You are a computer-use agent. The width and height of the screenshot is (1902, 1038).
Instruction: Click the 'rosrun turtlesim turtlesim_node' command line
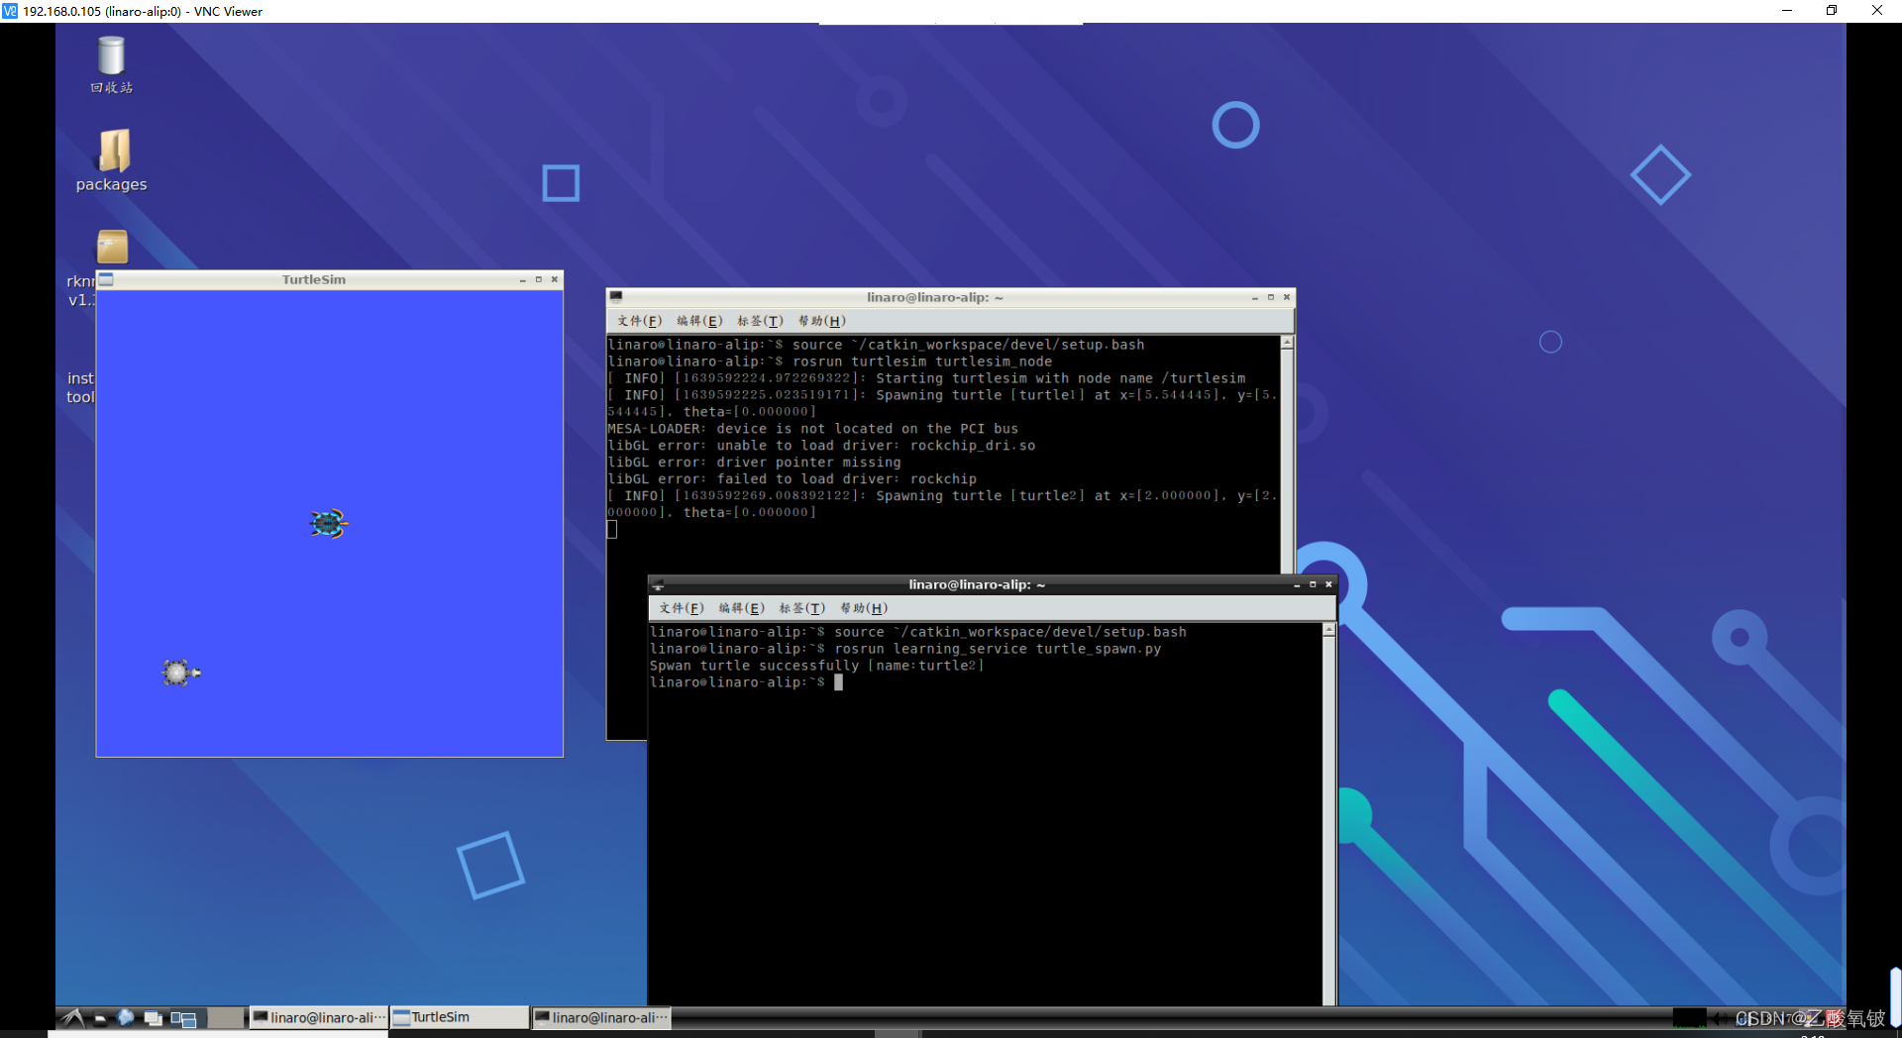click(830, 362)
